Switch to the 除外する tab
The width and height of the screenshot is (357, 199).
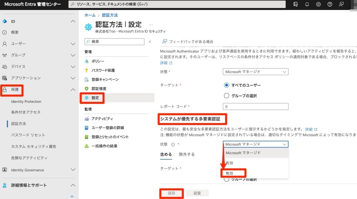coord(187,154)
